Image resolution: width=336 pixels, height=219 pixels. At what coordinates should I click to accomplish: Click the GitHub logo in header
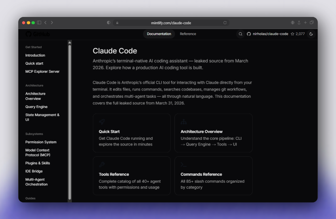coord(38,34)
